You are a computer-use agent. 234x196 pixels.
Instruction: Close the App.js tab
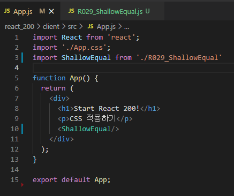click(x=51, y=12)
